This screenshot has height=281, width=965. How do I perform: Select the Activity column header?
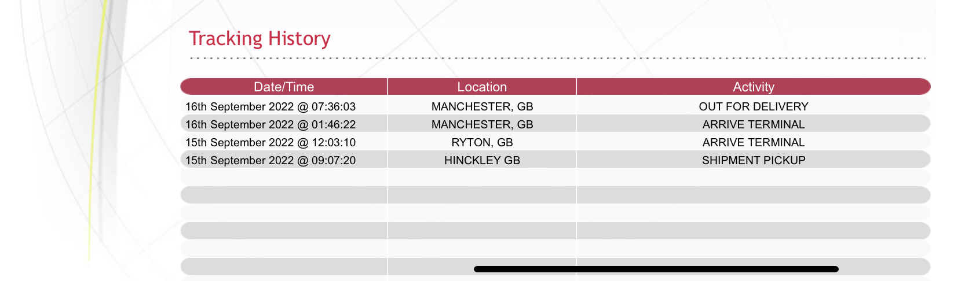pos(754,87)
